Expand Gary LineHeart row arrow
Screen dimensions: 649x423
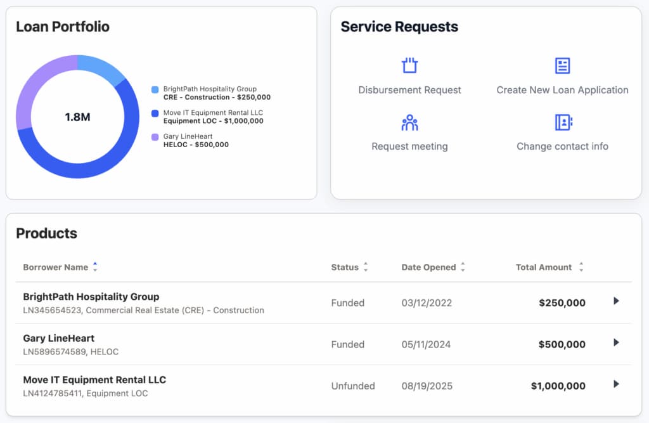pos(616,342)
